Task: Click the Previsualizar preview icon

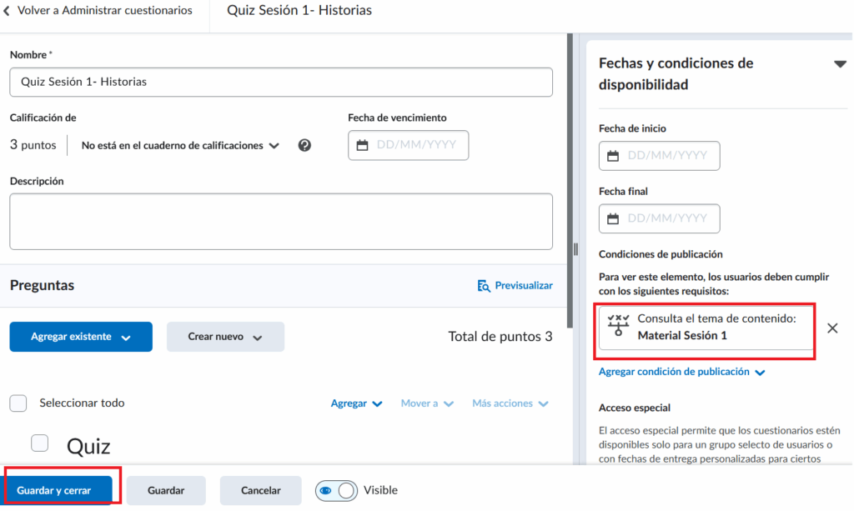Action: 484,286
